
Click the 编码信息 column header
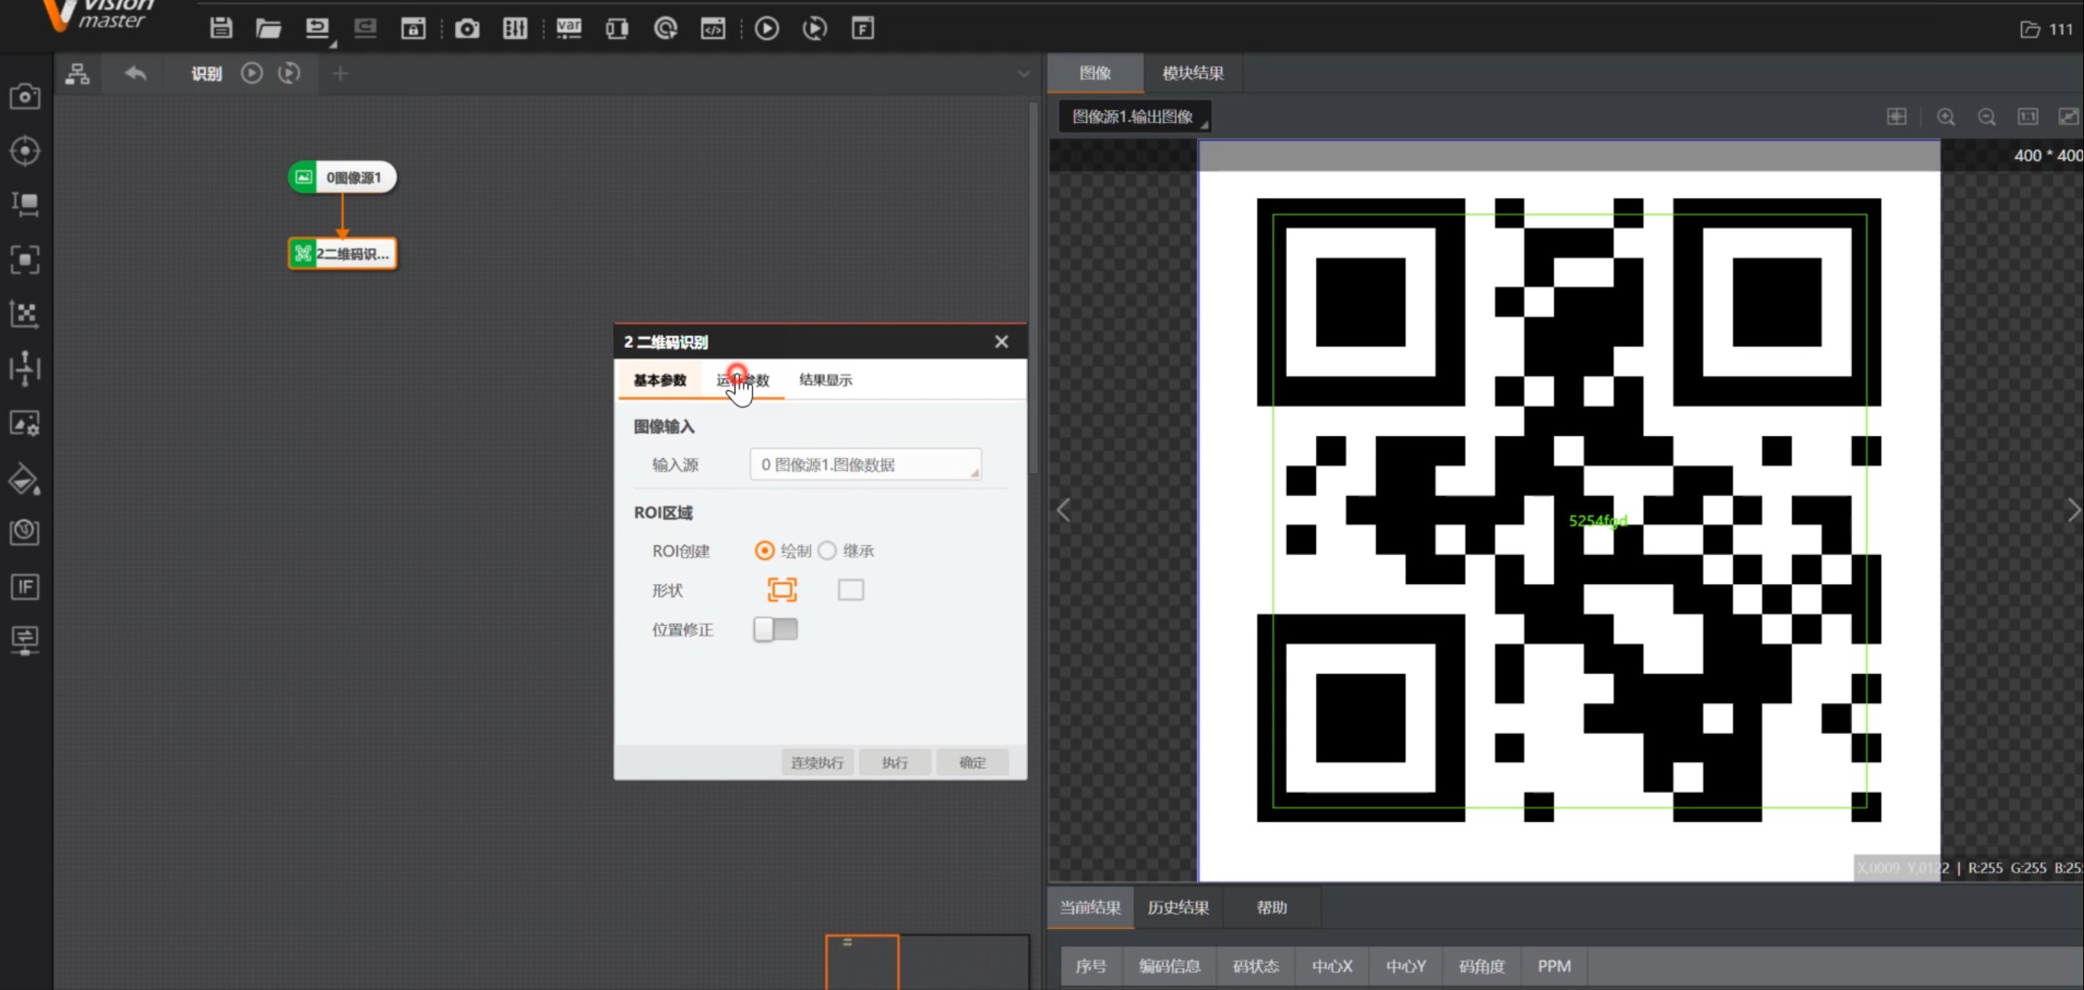click(1169, 966)
